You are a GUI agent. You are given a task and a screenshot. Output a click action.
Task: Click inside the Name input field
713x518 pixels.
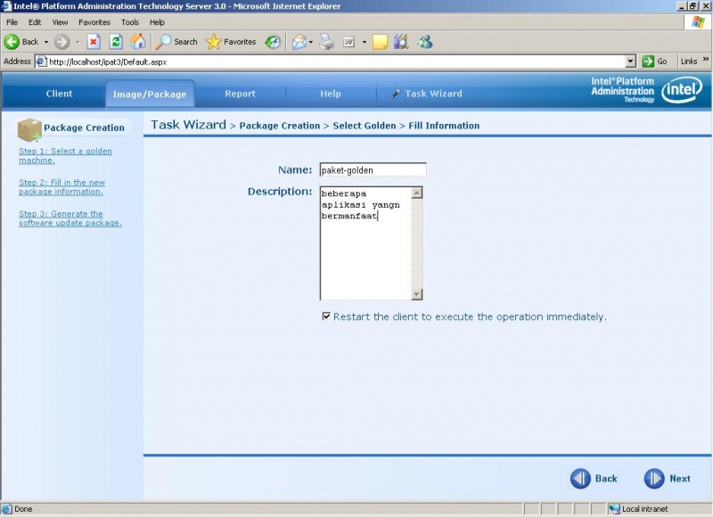(x=372, y=169)
